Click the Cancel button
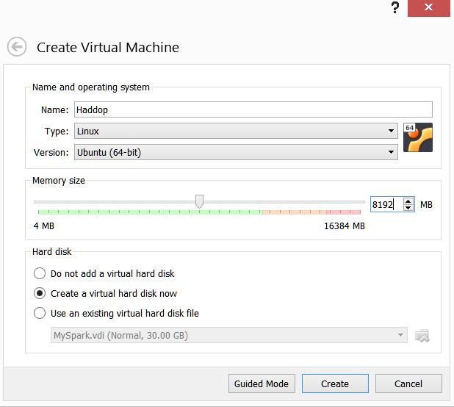 click(x=408, y=383)
